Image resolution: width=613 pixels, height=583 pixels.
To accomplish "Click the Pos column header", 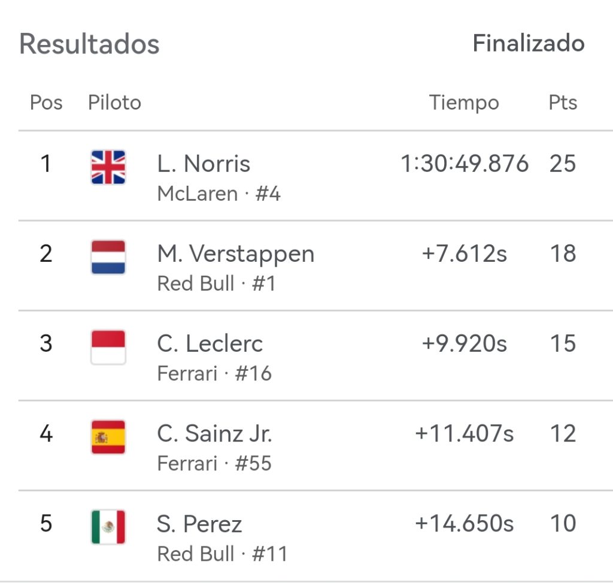I will click(x=46, y=102).
